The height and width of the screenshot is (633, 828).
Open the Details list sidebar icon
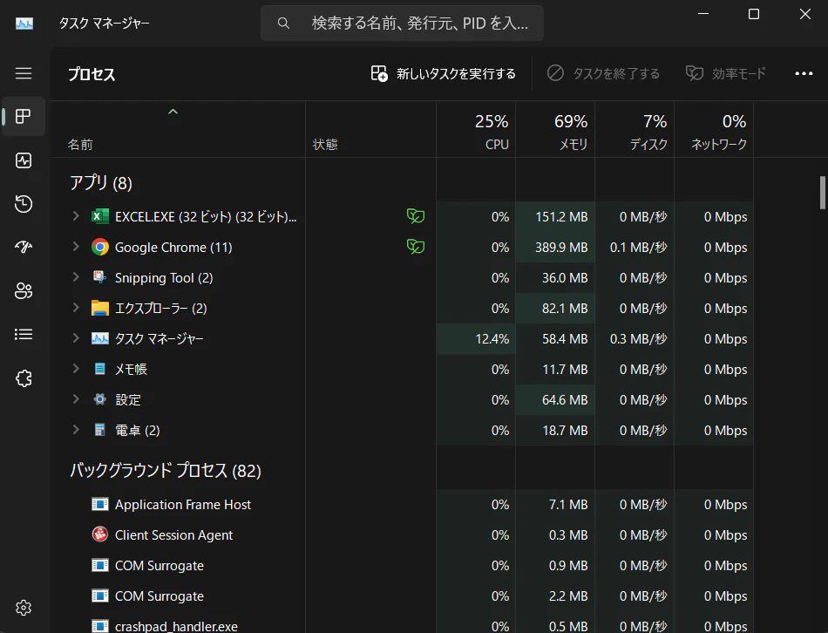(24, 334)
